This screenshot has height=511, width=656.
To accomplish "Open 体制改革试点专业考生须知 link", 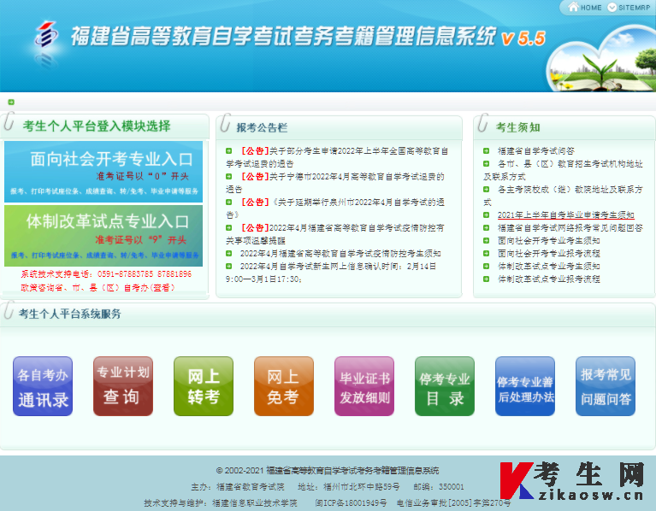I will (548, 266).
